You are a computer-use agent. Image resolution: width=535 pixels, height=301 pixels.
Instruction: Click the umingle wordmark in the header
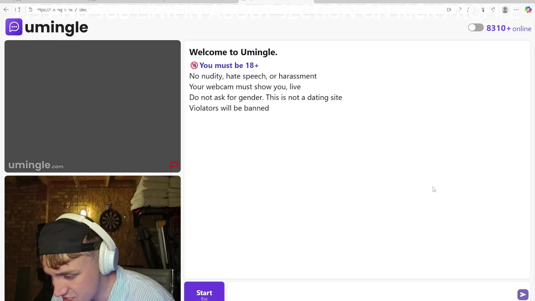[x=56, y=28]
